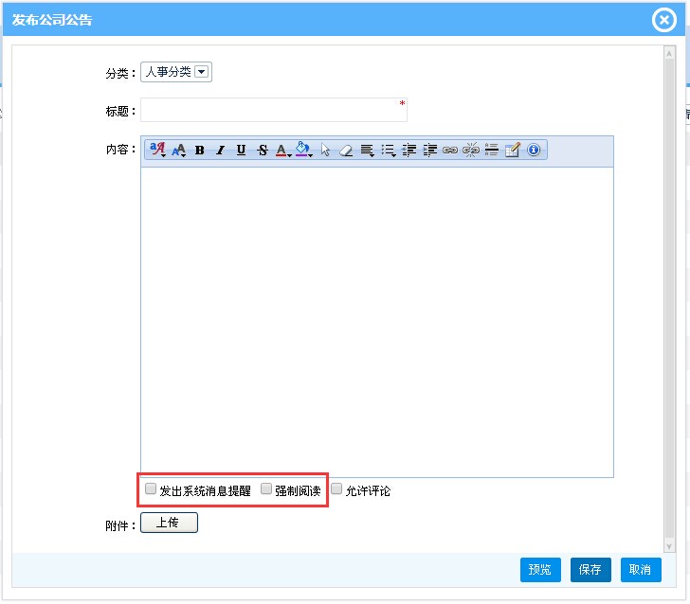Click the select-all arrow cursor icon
This screenshot has width=690, height=604.
(325, 150)
